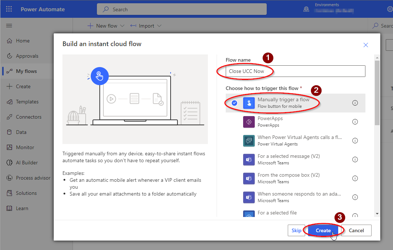Go to Approvals in the sidebar
The height and width of the screenshot is (250, 393).
[x=27, y=56]
